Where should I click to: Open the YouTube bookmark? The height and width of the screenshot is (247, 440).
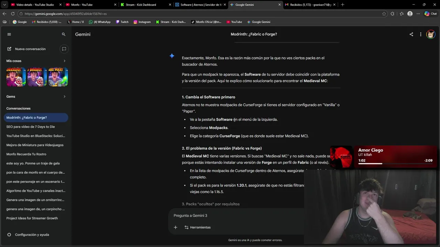click(234, 22)
